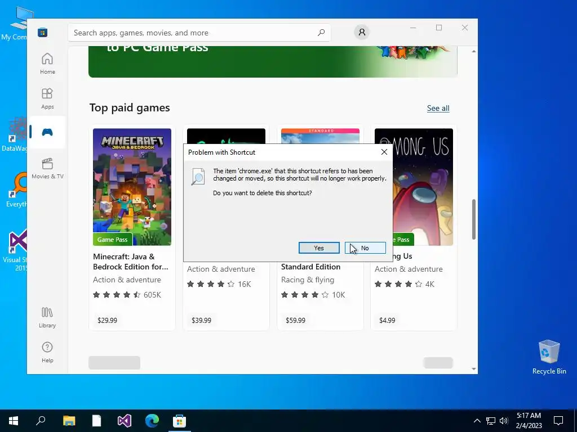Click the scroll down arrow in Store
Viewport: 577px width, 432px height.
pos(473,369)
